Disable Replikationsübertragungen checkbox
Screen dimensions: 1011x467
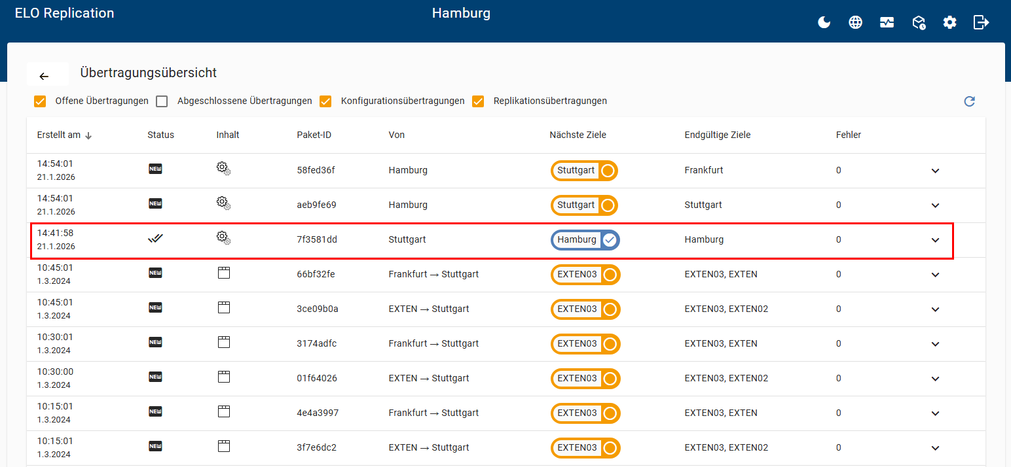[x=478, y=101]
